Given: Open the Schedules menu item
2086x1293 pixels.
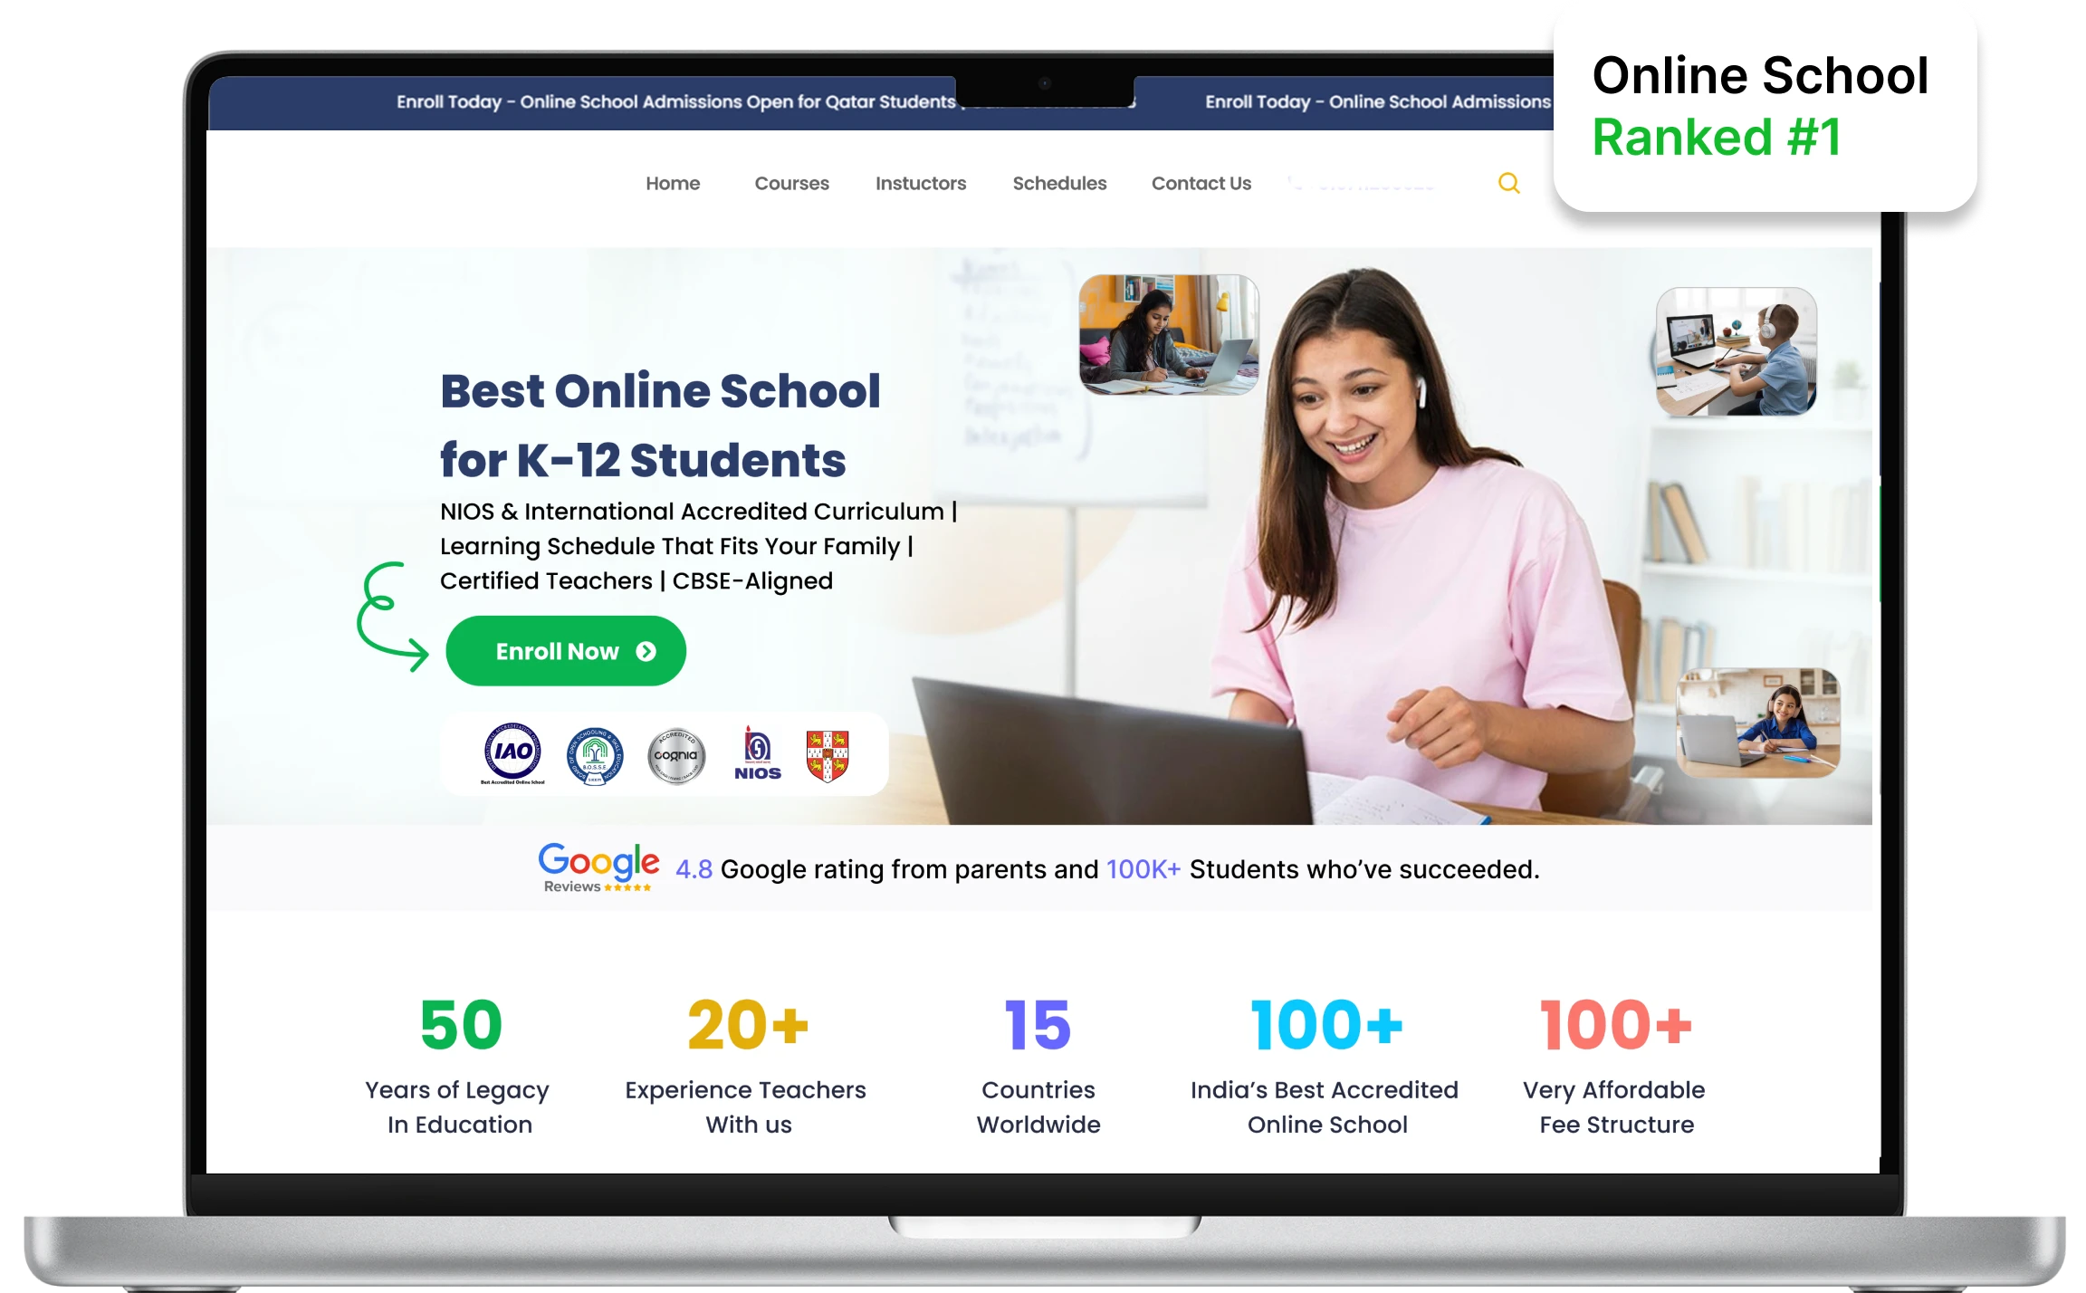Looking at the screenshot, I should tap(1059, 184).
